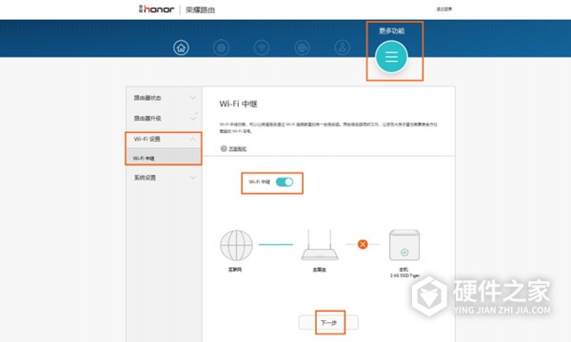Click the 更多功能 label above menu button
This screenshot has width=571, height=342.
pos(392,30)
